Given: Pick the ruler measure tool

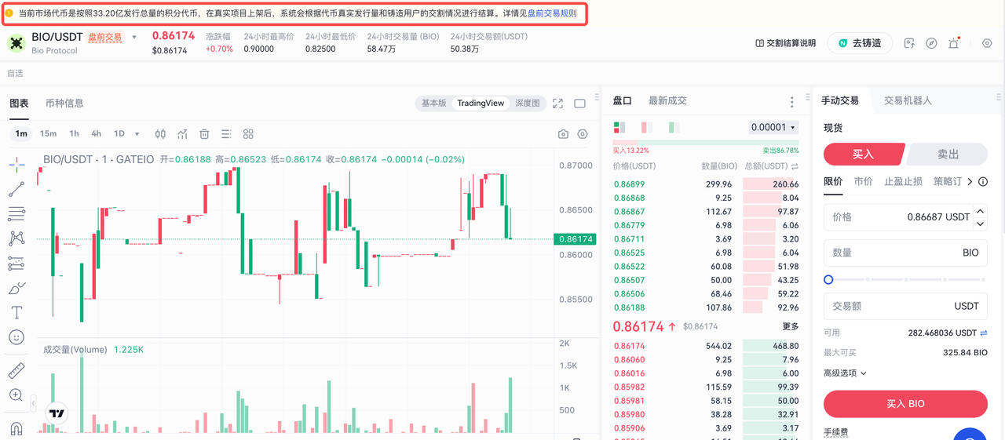Looking at the screenshot, I should 16,370.
